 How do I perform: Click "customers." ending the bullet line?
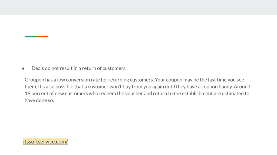[114, 68]
